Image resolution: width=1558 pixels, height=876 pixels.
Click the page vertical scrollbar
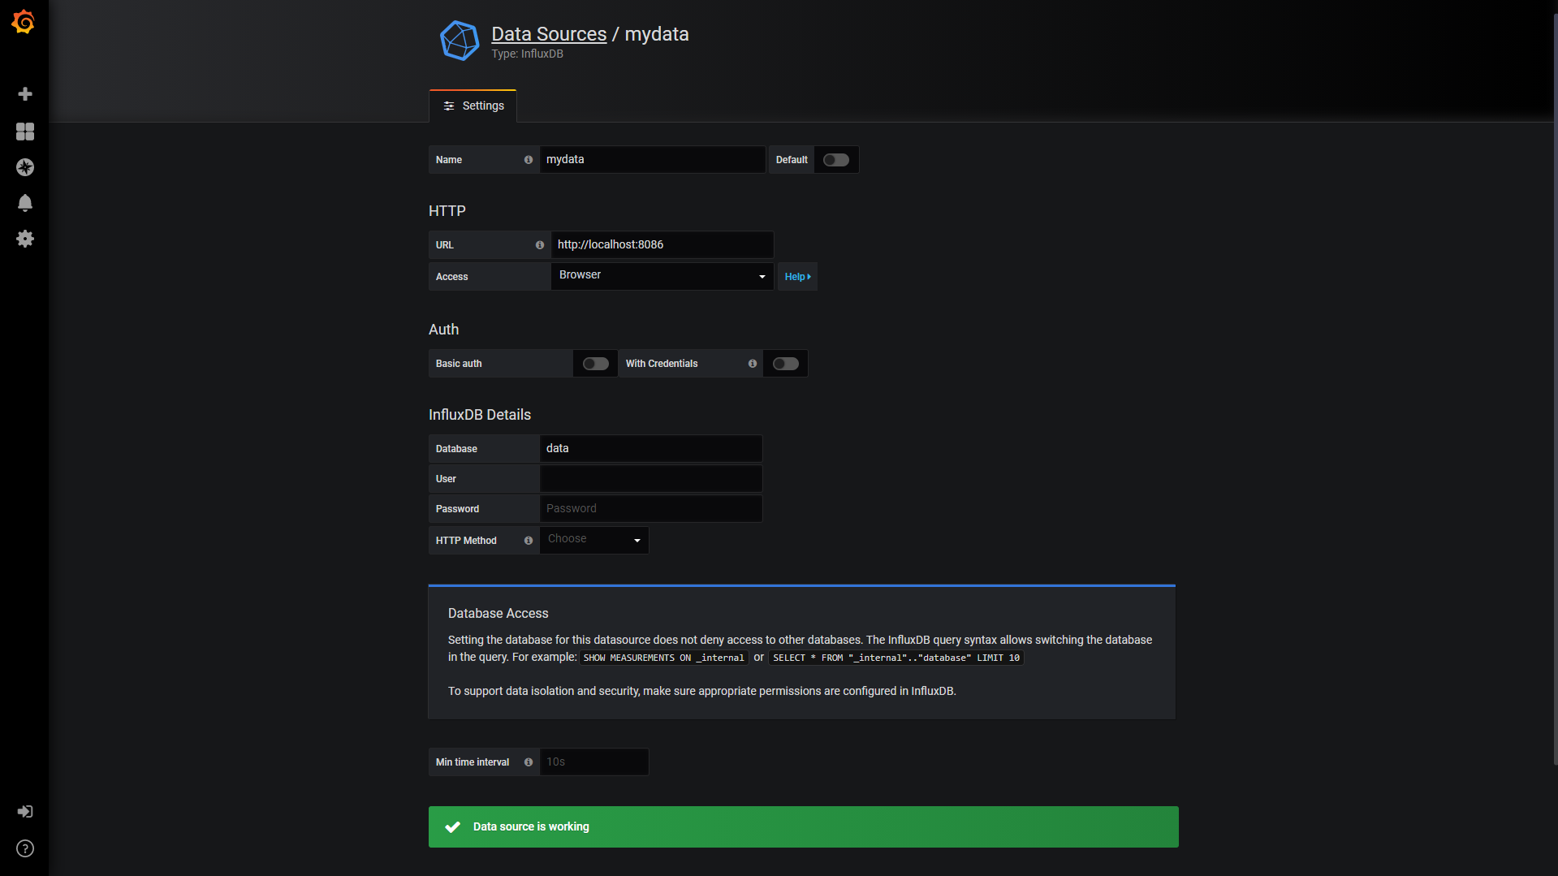(x=1554, y=390)
